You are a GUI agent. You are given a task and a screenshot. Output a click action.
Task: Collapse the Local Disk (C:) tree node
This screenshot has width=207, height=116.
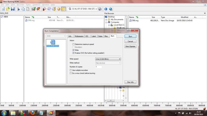pyautogui.click(x=109, y=25)
